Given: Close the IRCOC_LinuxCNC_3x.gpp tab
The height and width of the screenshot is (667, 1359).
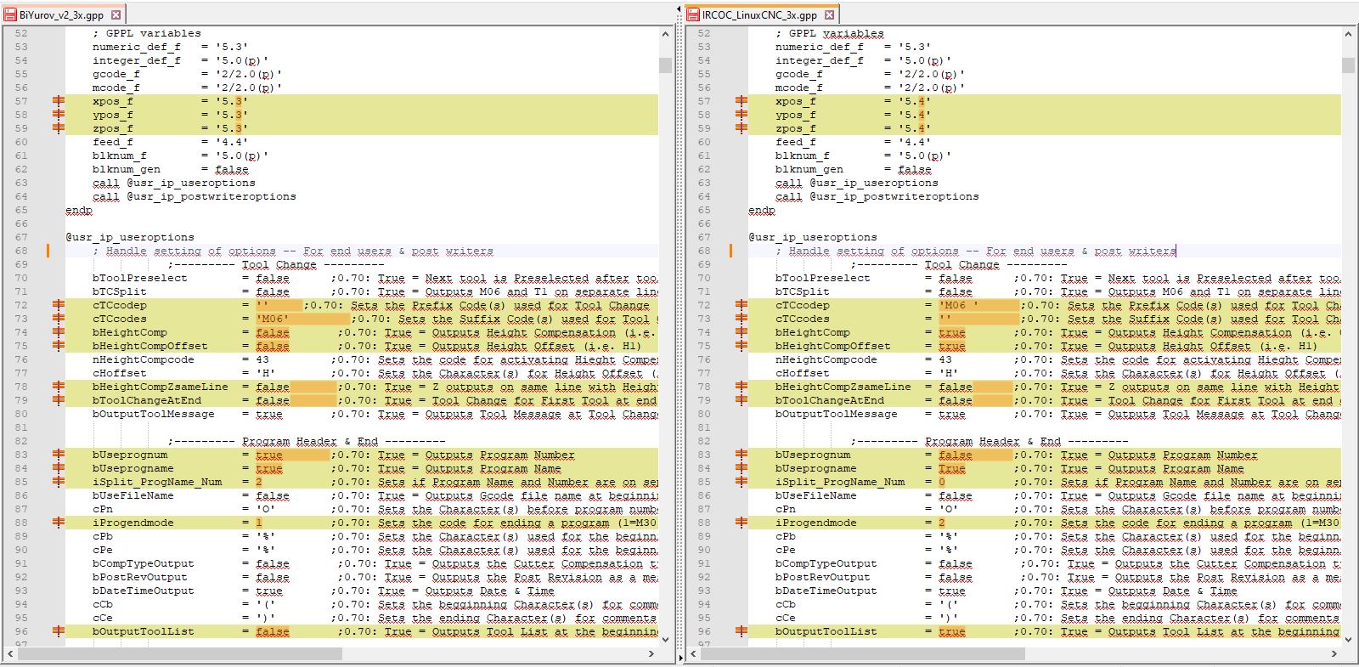Looking at the screenshot, I should click(x=830, y=14).
